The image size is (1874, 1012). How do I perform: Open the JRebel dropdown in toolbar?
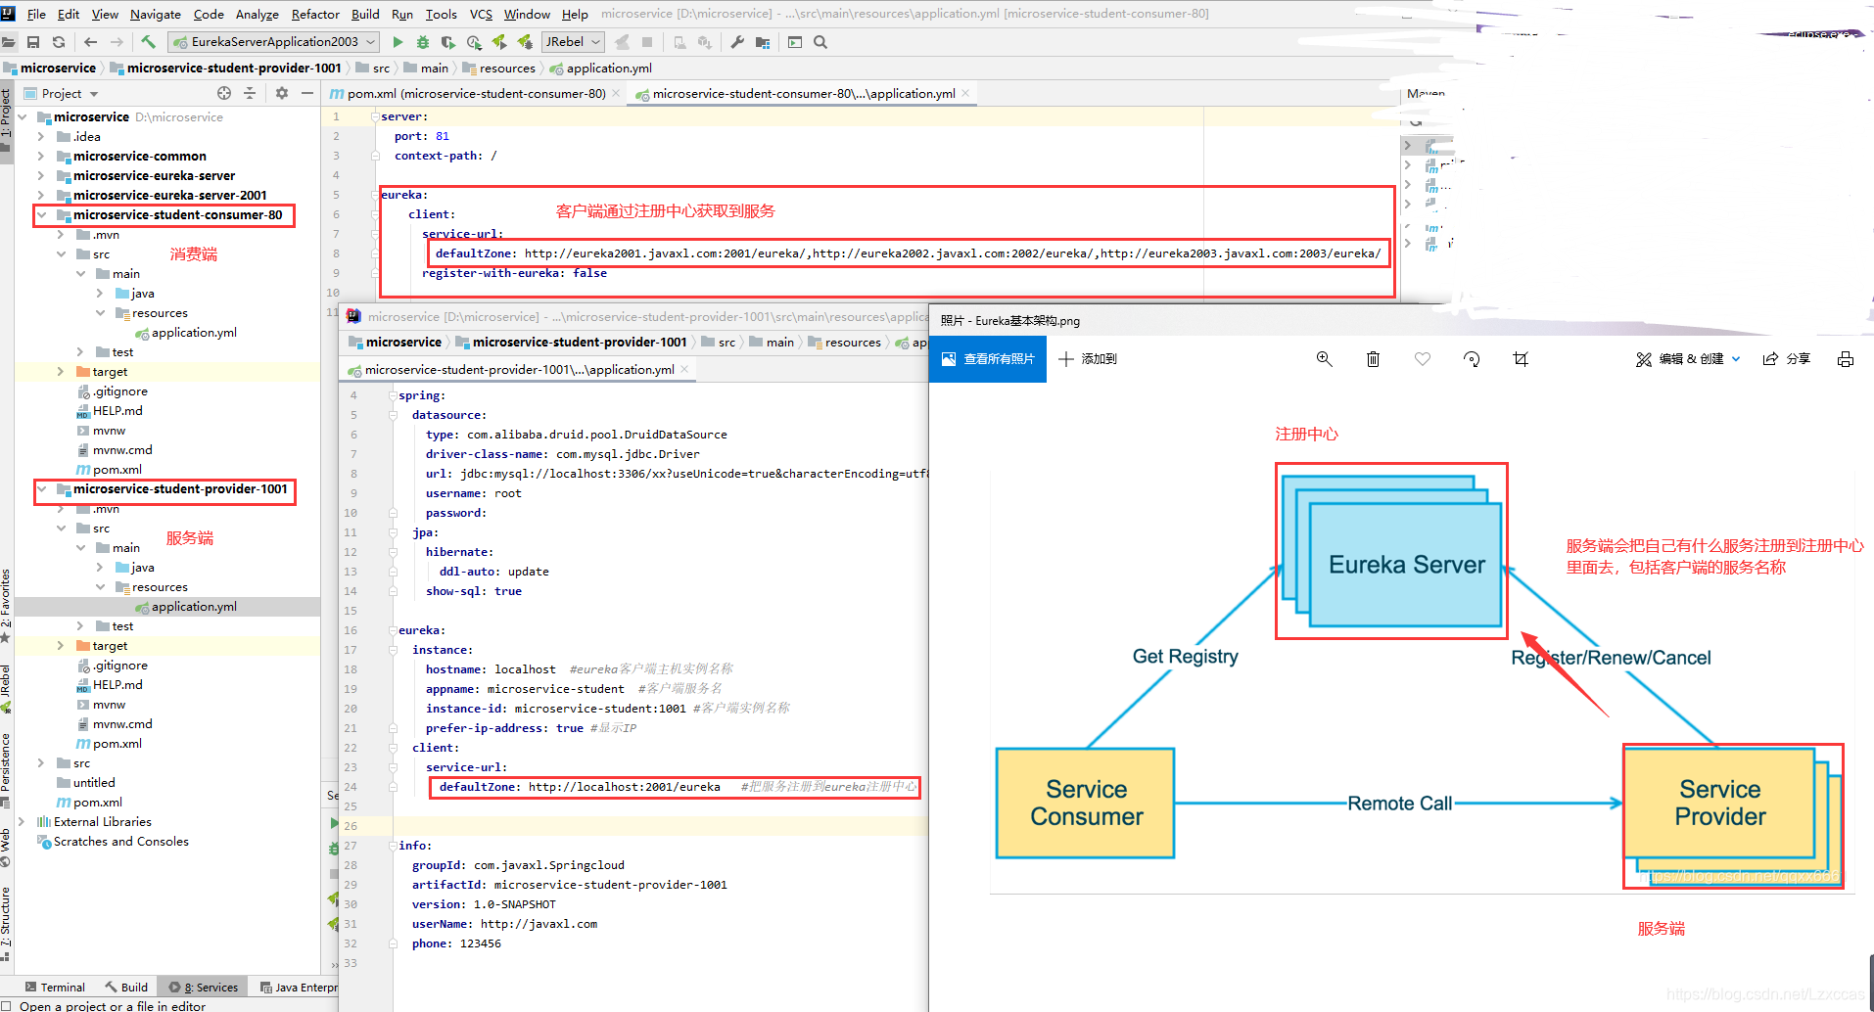573,42
